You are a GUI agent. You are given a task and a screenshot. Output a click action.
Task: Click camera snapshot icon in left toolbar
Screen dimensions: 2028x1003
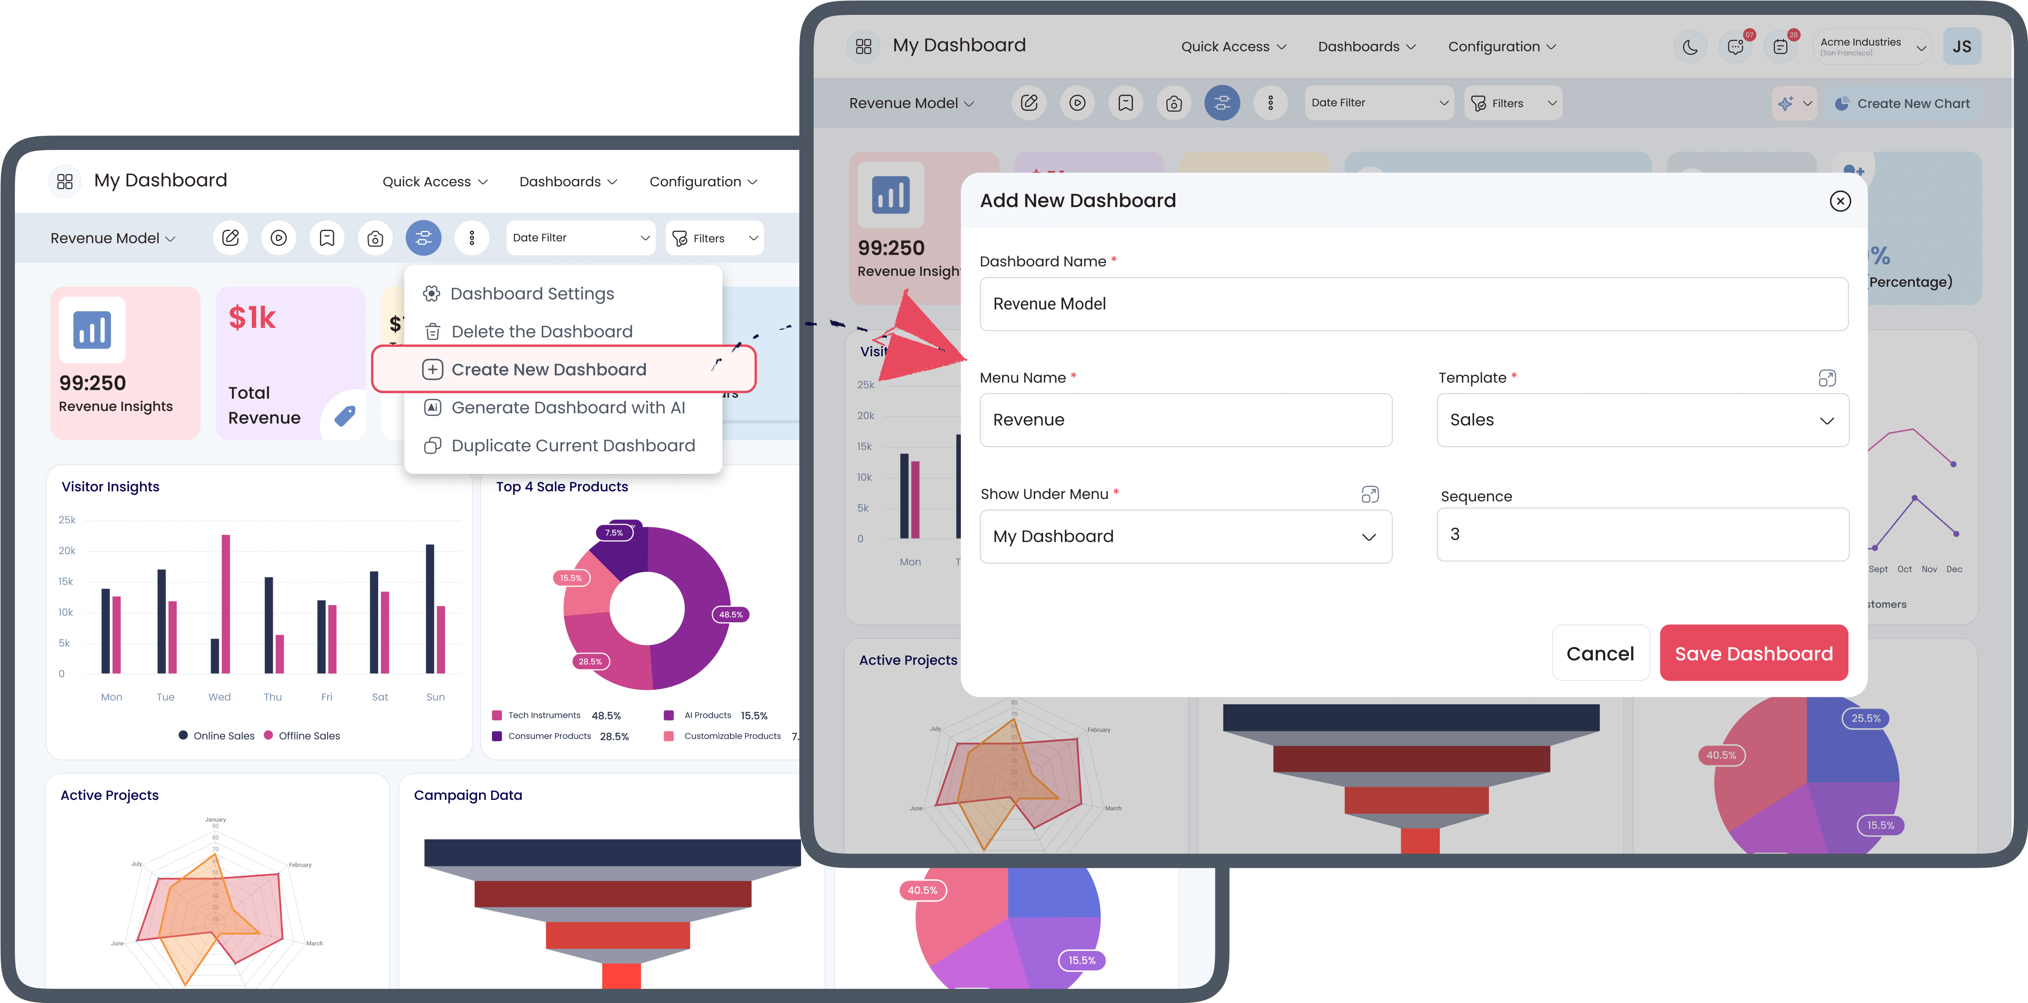click(375, 237)
